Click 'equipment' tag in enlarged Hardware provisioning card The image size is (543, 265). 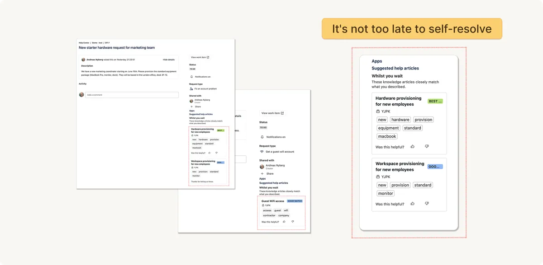tap(388, 128)
